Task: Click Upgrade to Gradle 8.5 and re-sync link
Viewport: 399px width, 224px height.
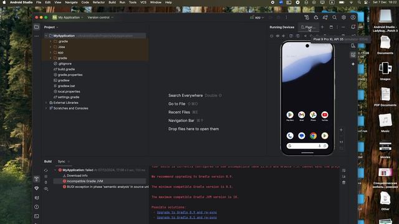Action: pos(187,217)
